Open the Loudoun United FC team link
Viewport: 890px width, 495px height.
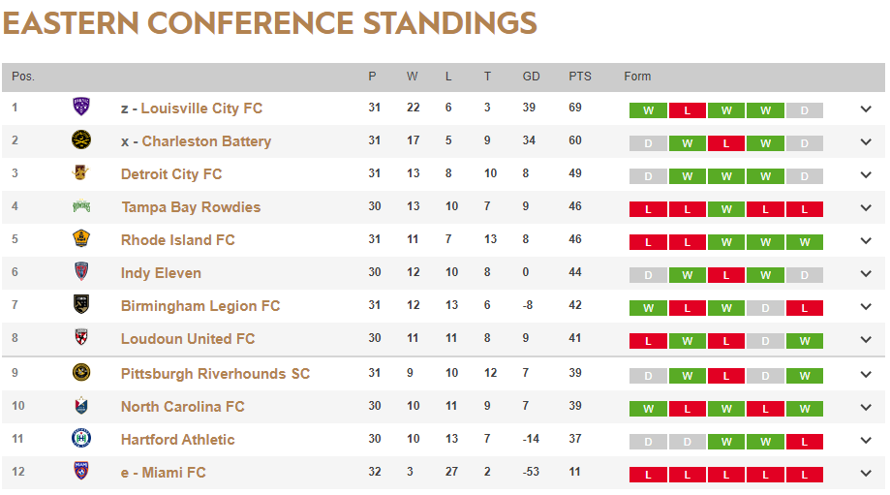[x=188, y=339]
